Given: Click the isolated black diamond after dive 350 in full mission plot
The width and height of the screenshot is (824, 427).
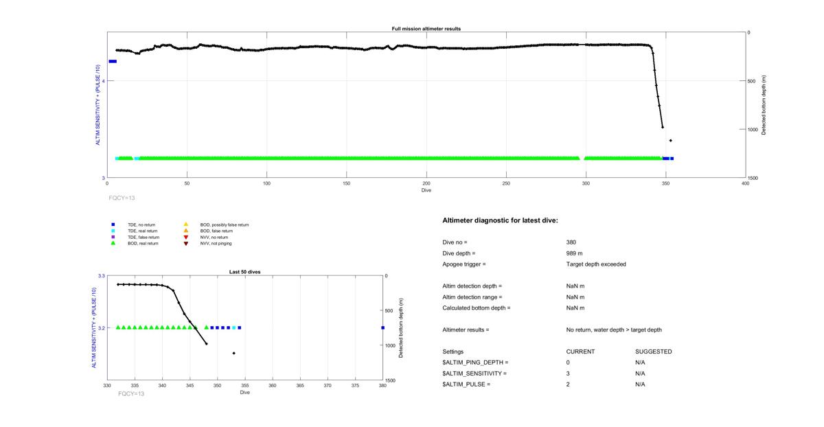Looking at the screenshot, I should pos(670,141).
